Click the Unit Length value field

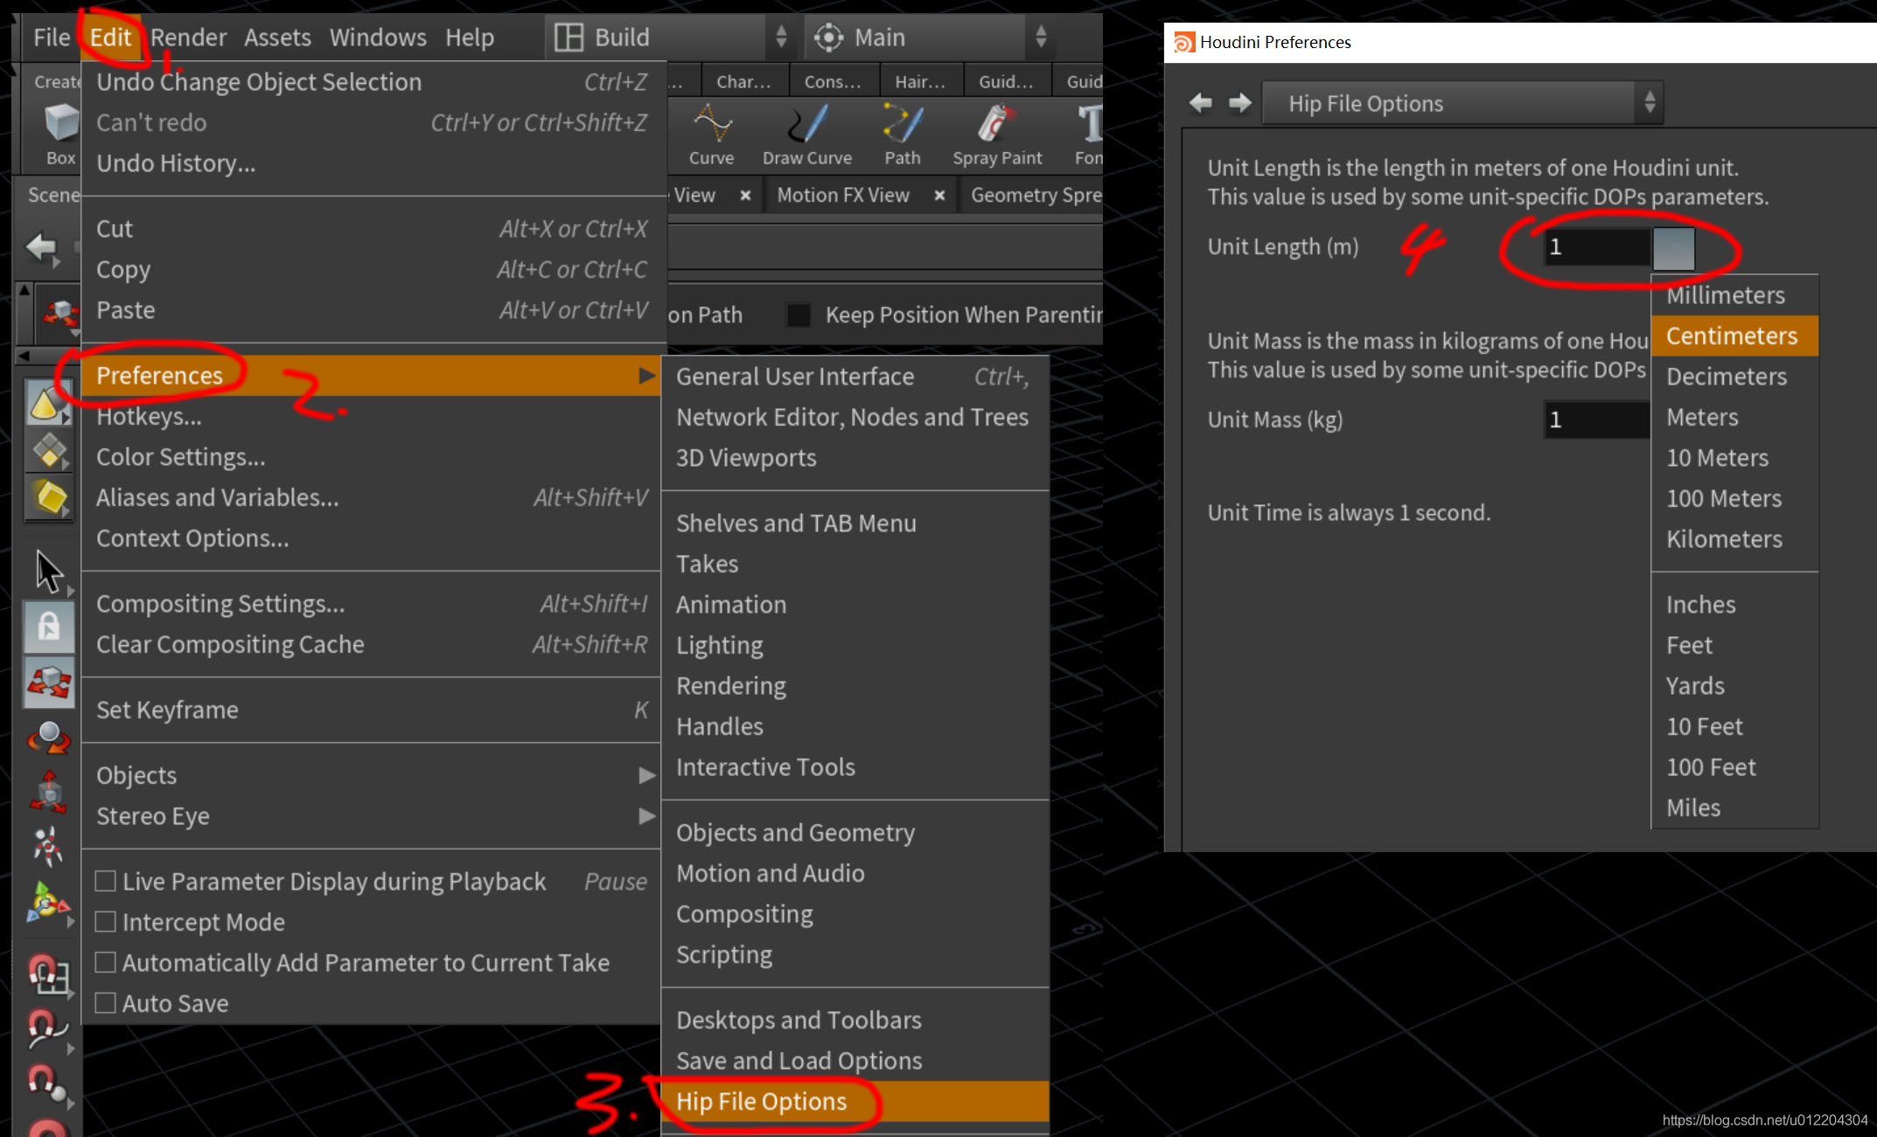click(x=1596, y=247)
